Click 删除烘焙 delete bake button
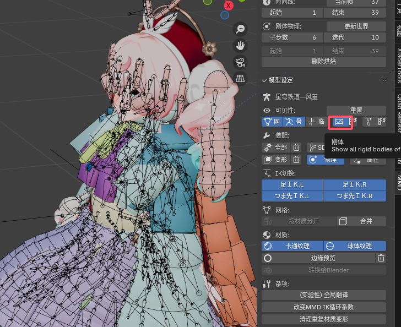Viewport: 401px width, 327px height. point(324,62)
